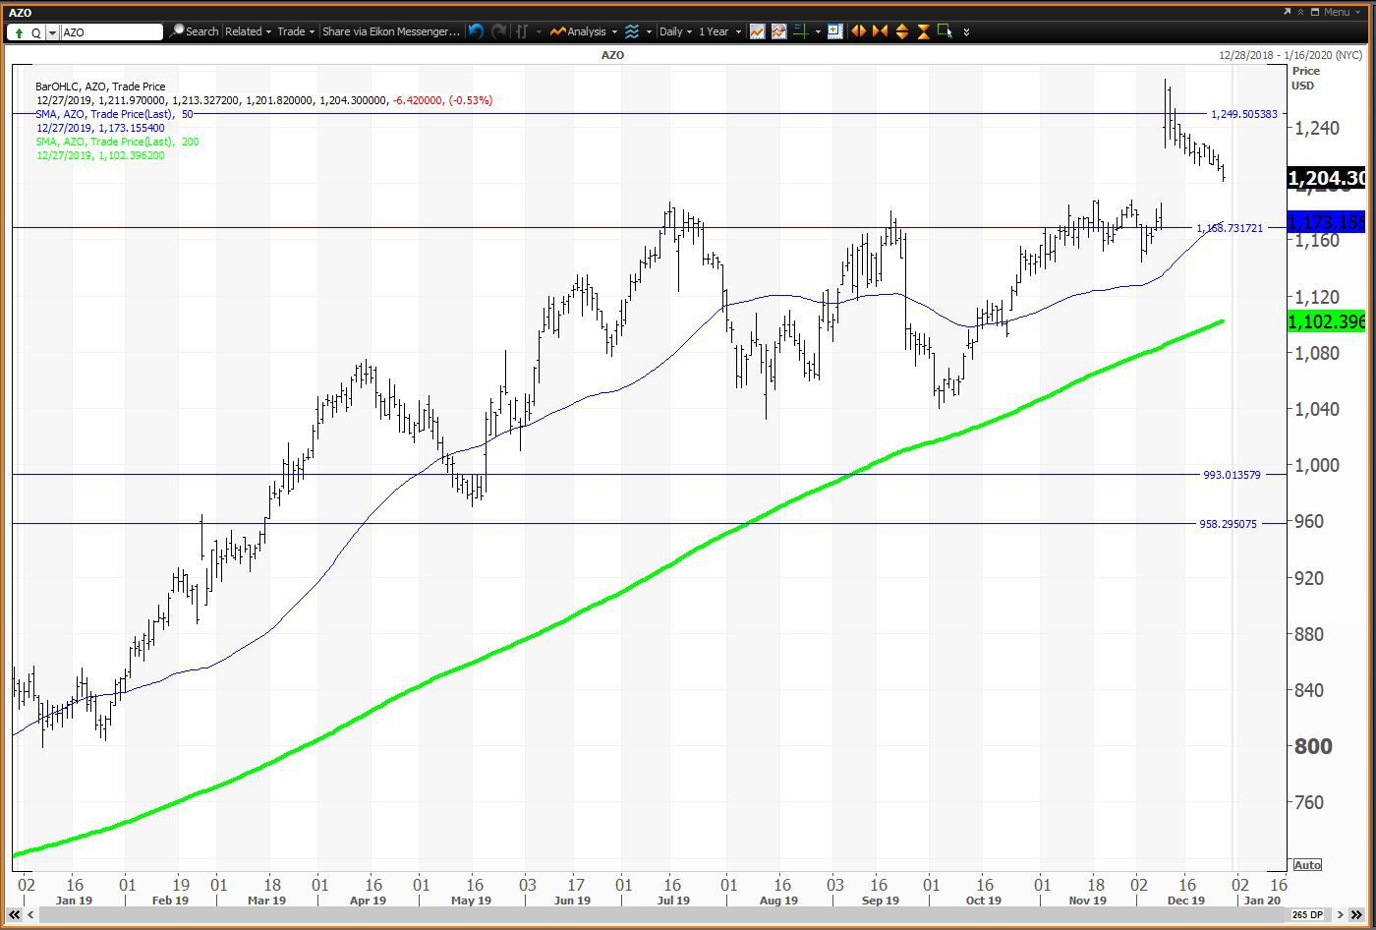Click the blue 1,173.15 SMA price tag

point(1326,222)
